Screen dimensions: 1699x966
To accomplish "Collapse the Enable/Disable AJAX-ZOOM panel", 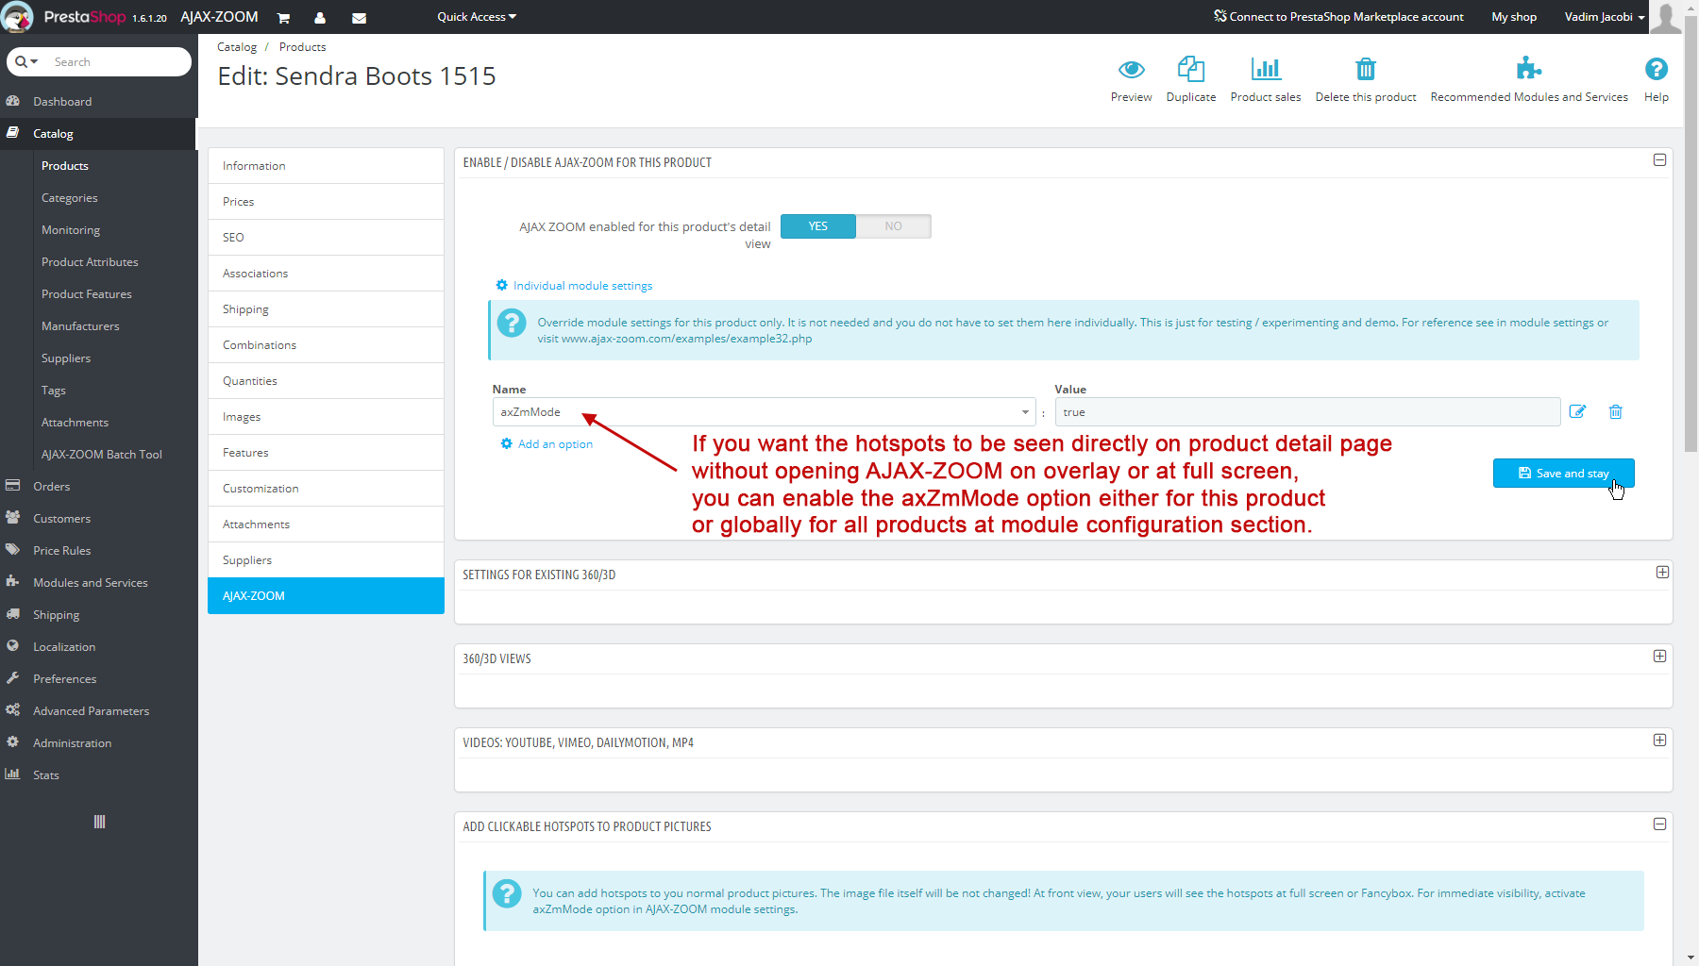I will coord(1659,160).
